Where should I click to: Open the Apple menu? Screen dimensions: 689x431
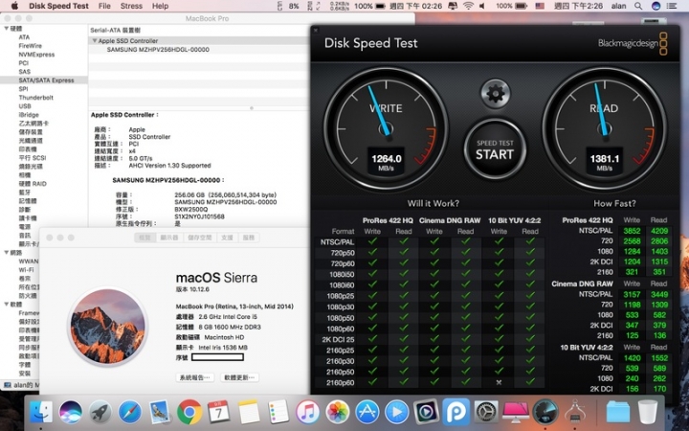click(14, 6)
